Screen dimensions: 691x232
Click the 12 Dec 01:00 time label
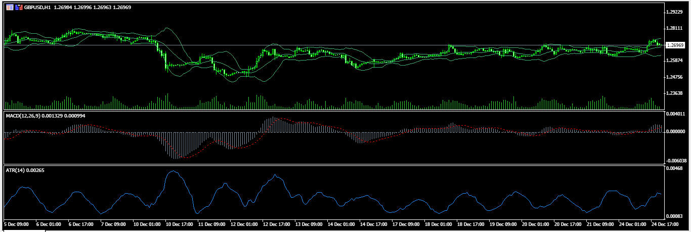click(243, 223)
